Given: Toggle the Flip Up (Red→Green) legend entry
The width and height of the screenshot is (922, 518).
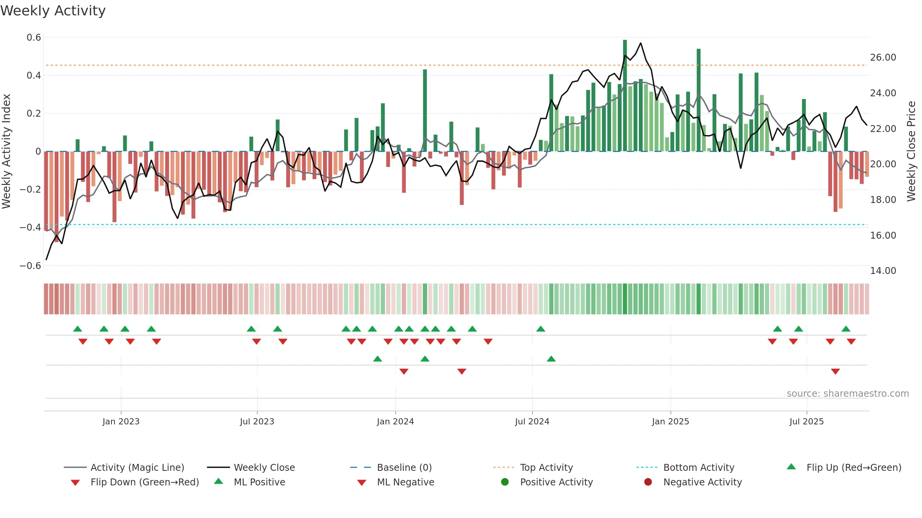Looking at the screenshot, I should [x=844, y=467].
